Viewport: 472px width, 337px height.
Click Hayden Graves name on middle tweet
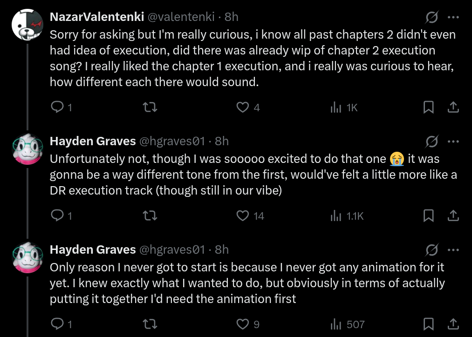coord(93,141)
